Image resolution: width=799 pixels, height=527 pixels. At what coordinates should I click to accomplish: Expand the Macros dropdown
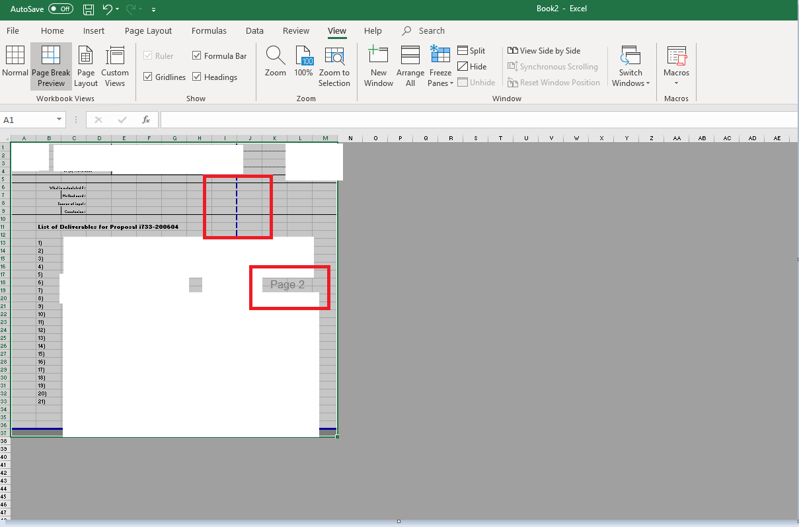(677, 83)
